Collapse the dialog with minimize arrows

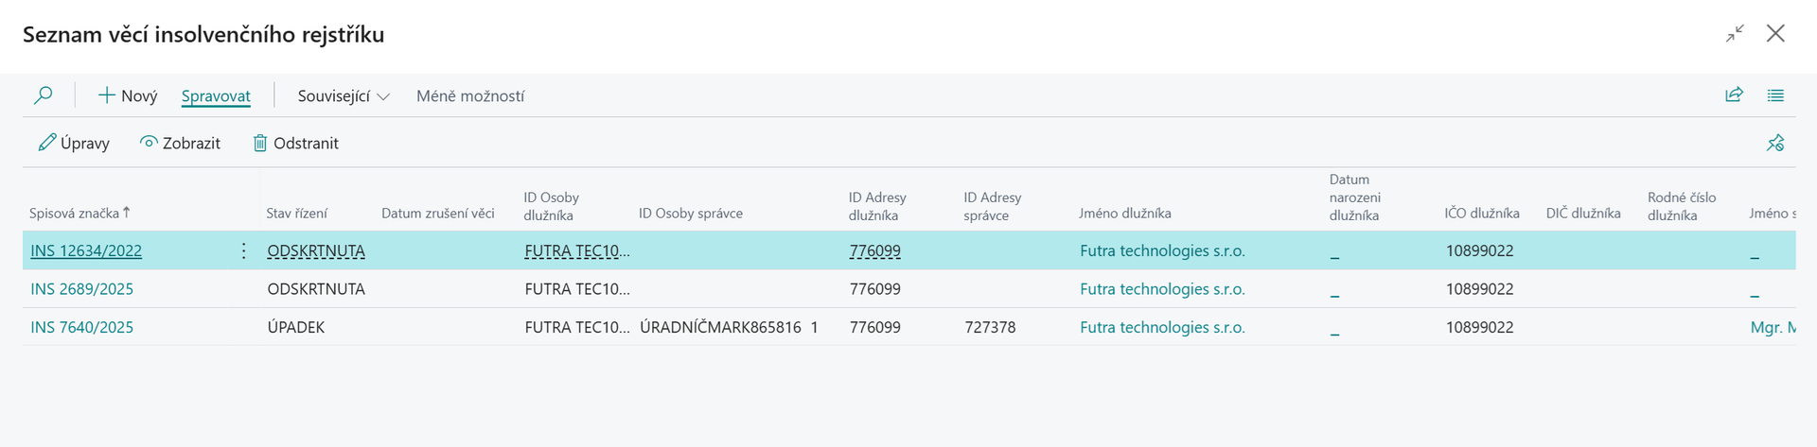coord(1735,34)
